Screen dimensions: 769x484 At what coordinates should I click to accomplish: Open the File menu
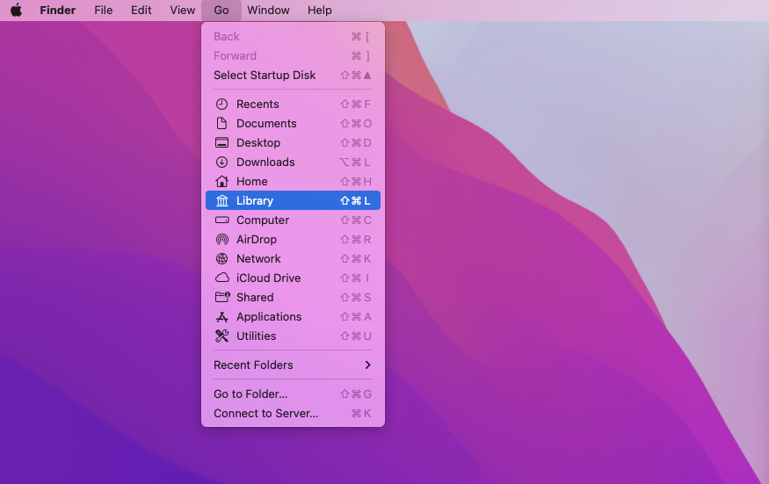[104, 10]
